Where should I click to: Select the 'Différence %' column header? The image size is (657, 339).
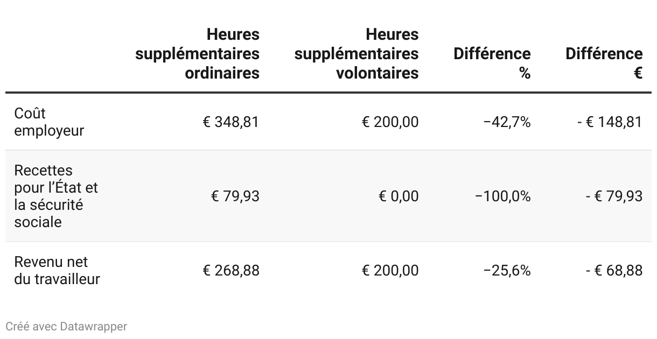coord(492,63)
